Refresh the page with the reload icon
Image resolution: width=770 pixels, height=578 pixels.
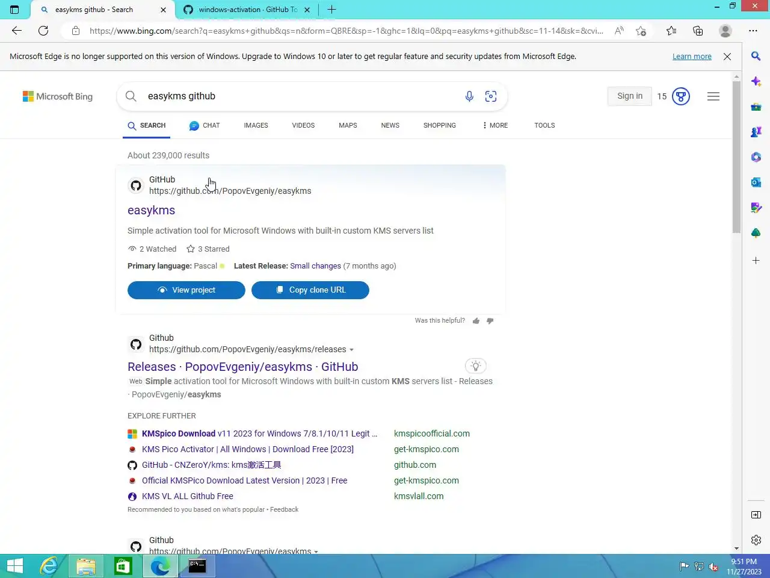click(x=43, y=31)
